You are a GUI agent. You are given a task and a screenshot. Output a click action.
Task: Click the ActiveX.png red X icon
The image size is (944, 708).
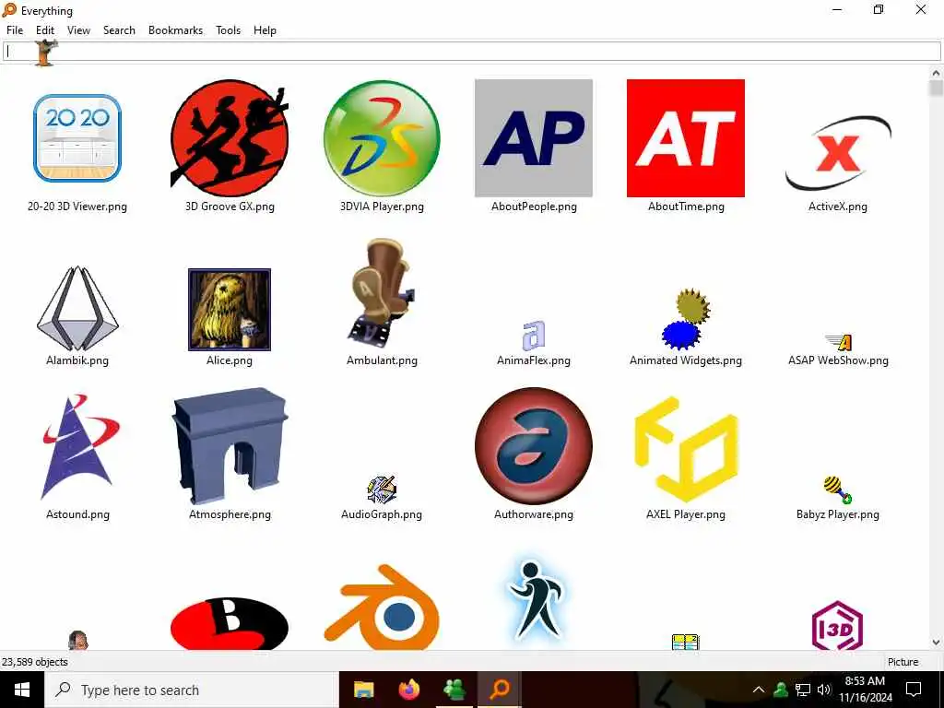[837, 152]
